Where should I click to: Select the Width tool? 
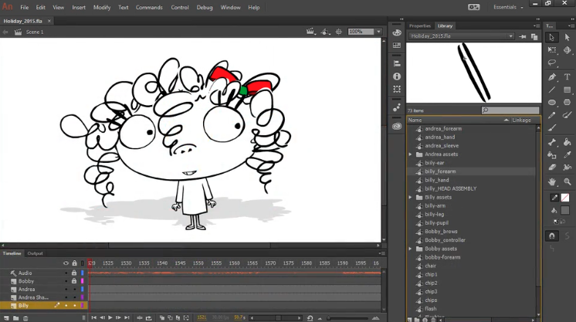pyautogui.click(x=567, y=168)
